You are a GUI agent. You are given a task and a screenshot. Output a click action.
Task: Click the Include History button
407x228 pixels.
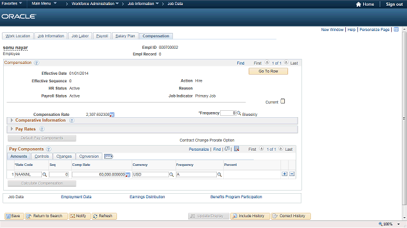coord(250,216)
